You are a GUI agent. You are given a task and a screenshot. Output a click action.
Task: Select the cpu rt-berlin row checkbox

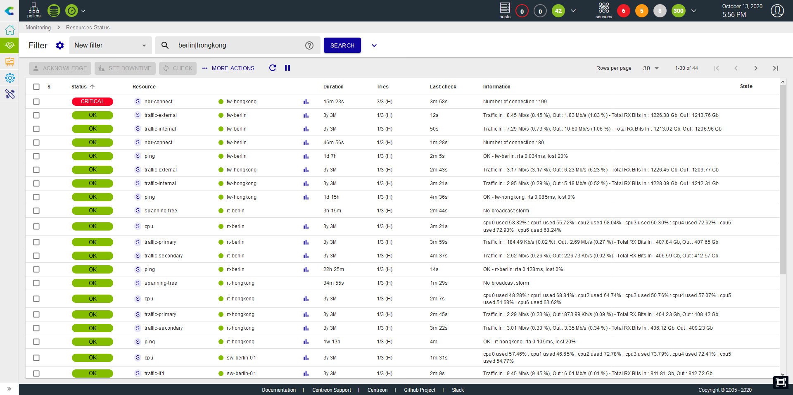[36, 226]
